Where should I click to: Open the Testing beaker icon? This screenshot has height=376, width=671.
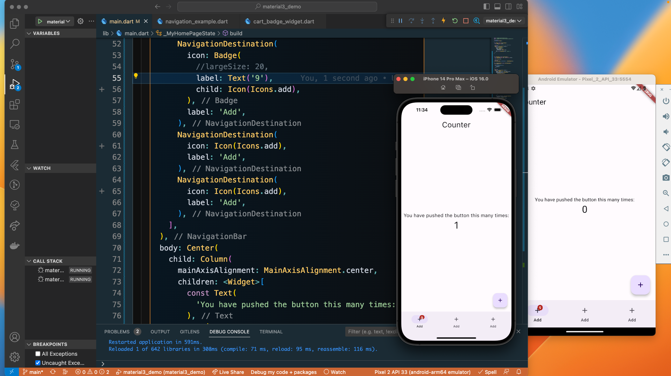tap(15, 145)
